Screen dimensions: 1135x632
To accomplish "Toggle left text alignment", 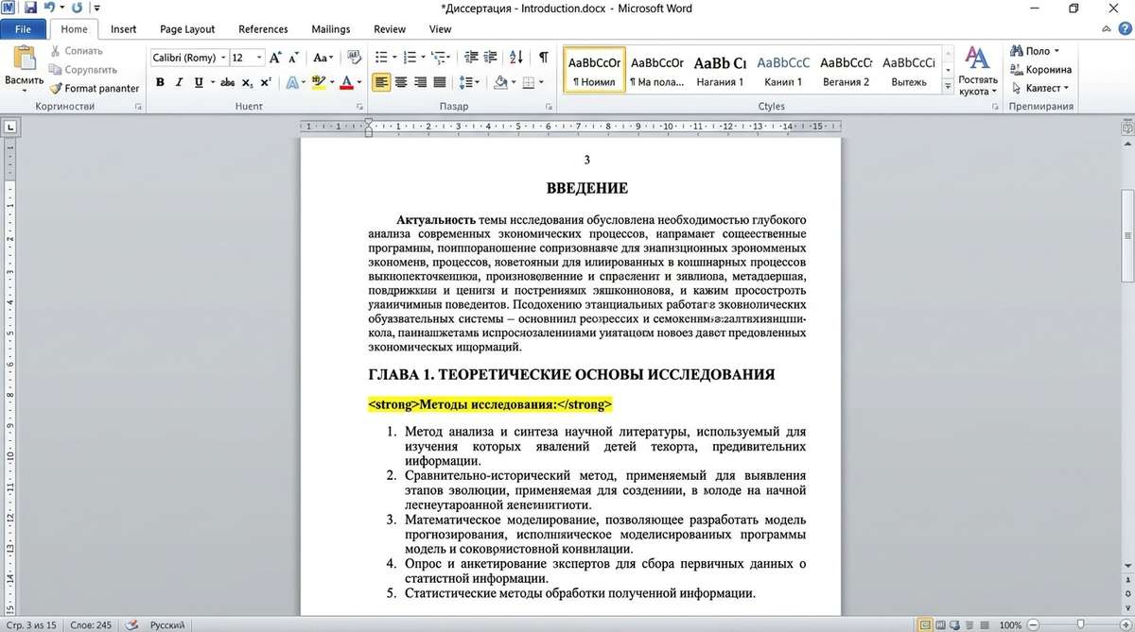I will 381,82.
